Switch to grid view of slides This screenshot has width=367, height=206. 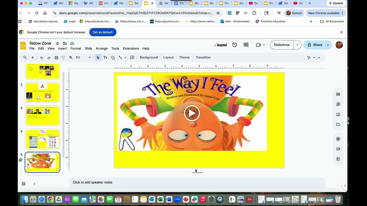coord(24,184)
